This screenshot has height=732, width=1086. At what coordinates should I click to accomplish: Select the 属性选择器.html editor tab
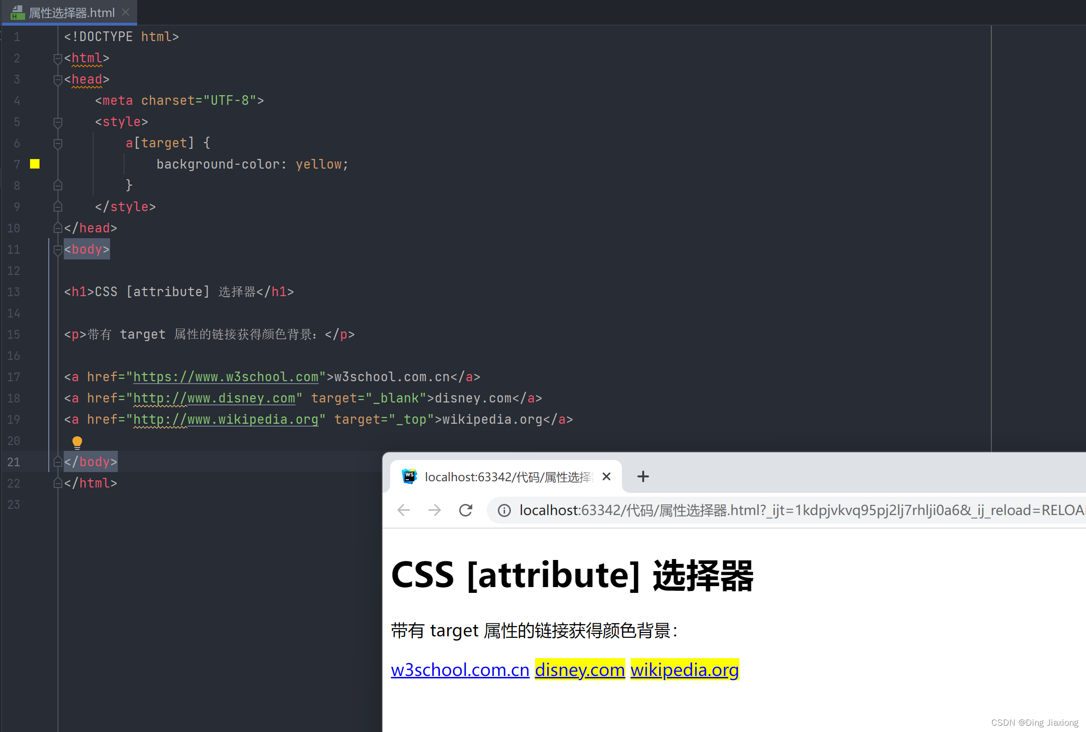click(70, 13)
